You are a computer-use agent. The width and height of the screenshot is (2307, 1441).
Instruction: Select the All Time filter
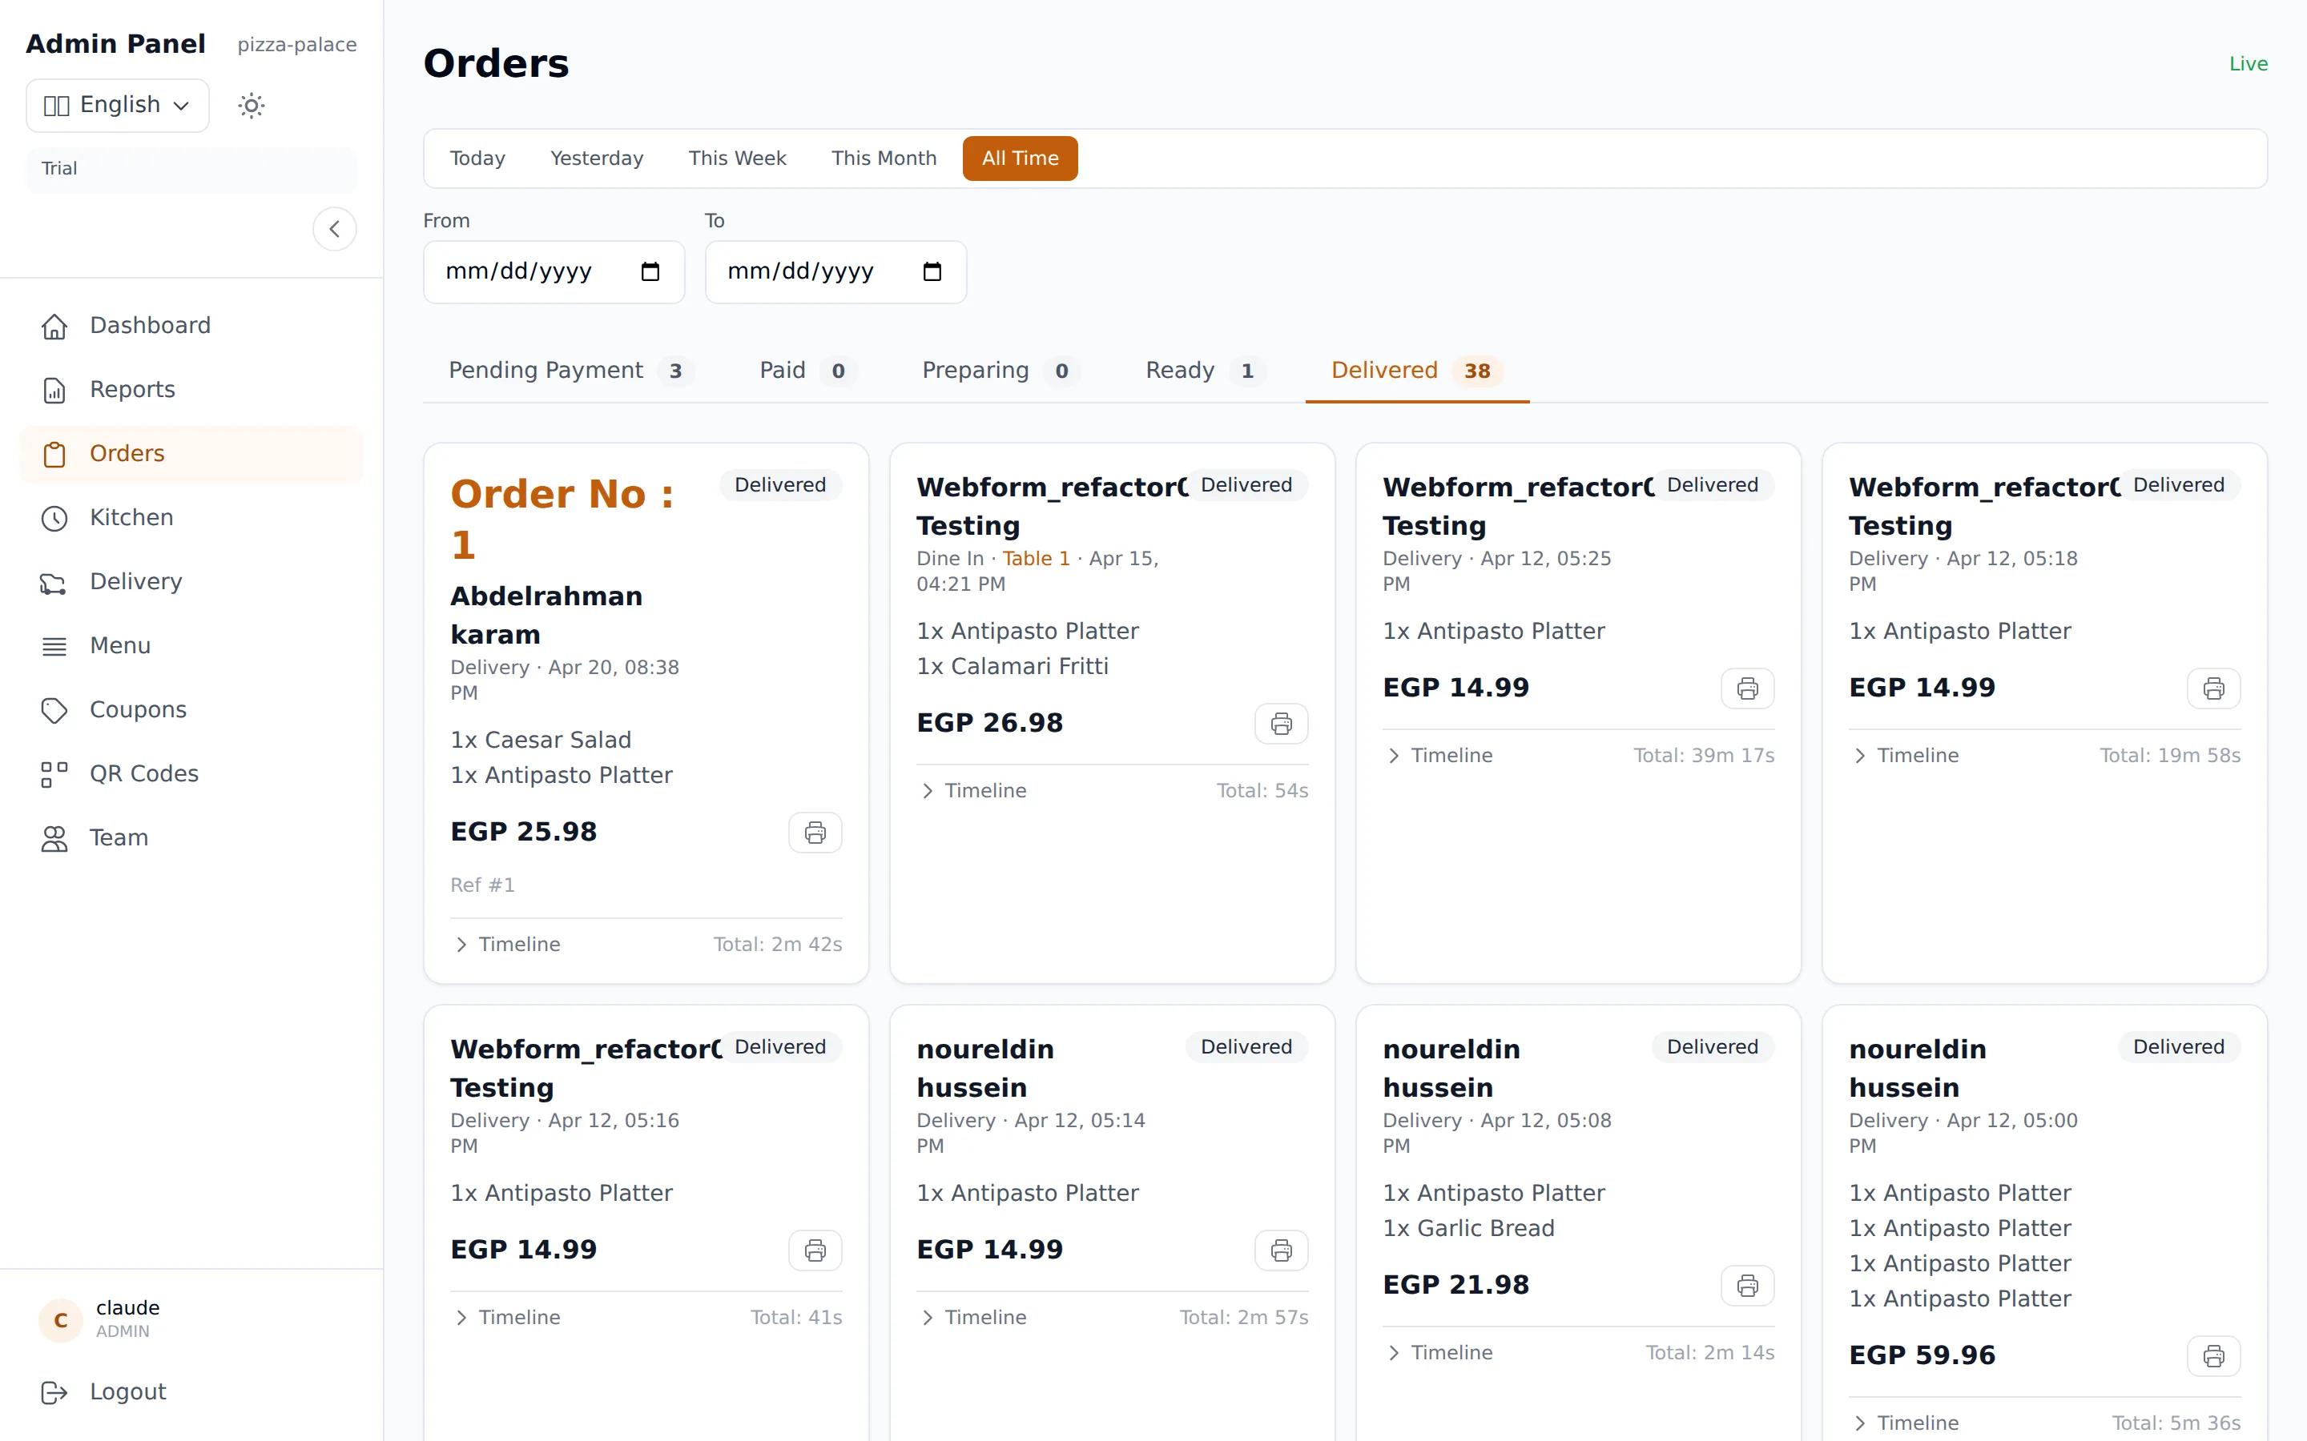(x=1020, y=159)
